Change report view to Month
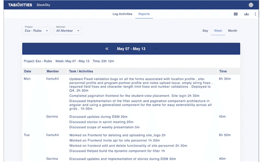 (233, 31)
